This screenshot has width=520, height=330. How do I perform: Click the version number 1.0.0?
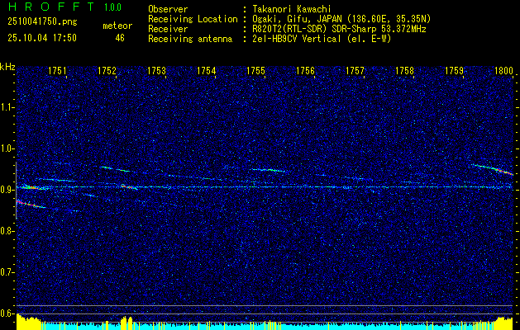112,7
